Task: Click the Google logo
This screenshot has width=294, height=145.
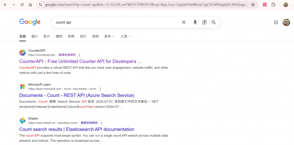Action: click(x=30, y=22)
